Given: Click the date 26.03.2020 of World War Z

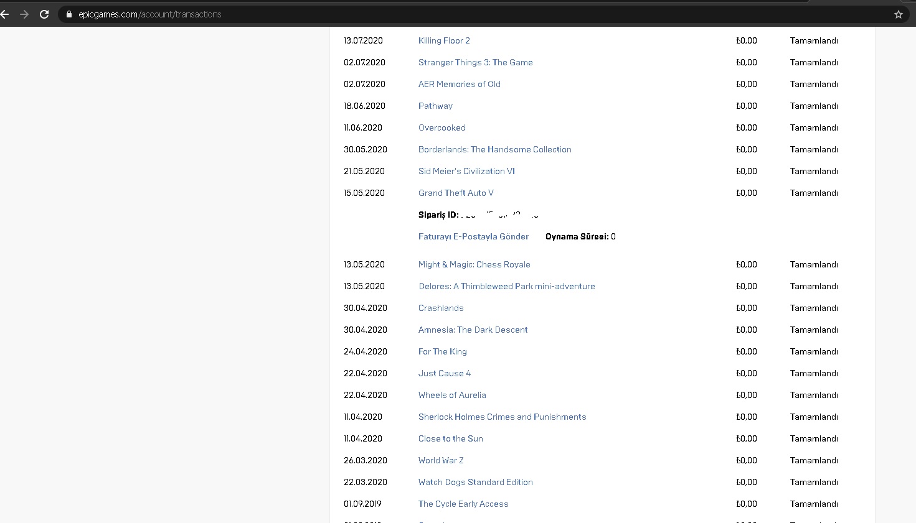Looking at the screenshot, I should pos(366,460).
